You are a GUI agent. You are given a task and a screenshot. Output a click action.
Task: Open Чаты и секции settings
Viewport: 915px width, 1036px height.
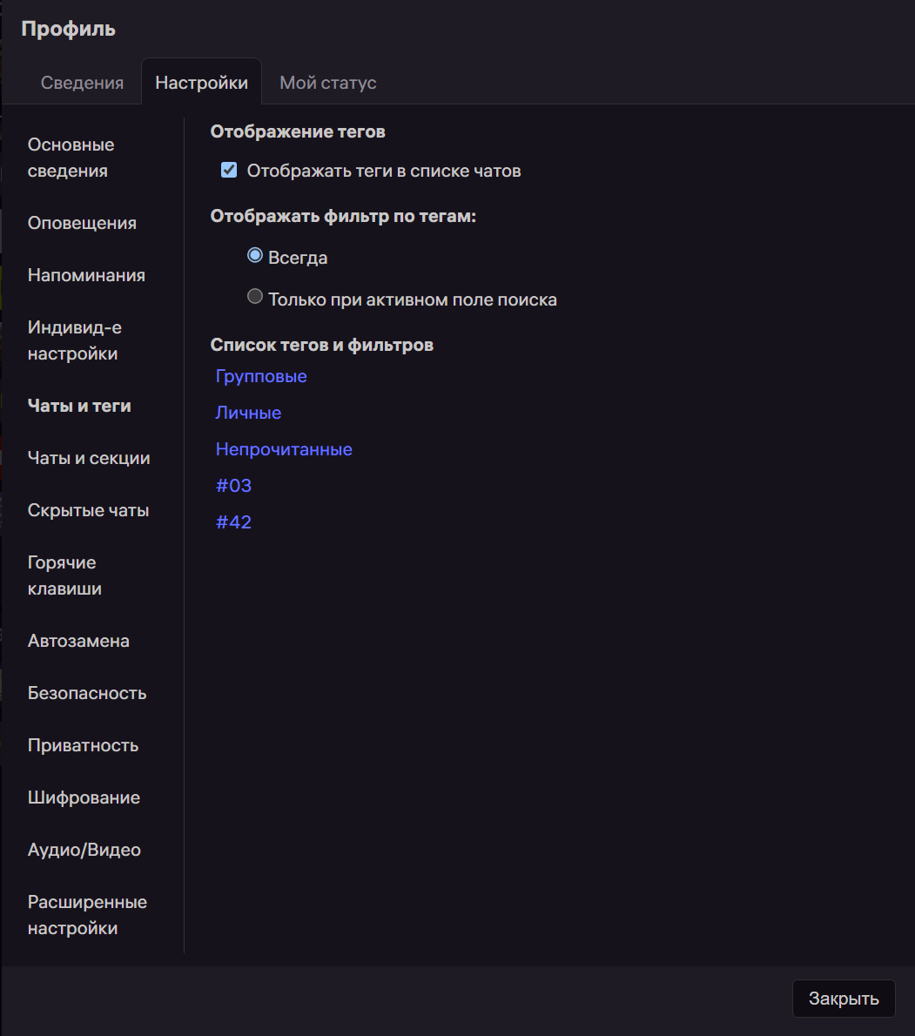[x=89, y=457]
